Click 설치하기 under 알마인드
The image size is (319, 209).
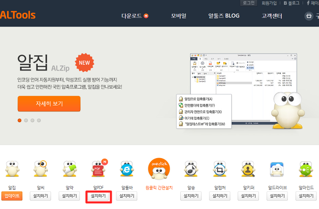[306, 196]
